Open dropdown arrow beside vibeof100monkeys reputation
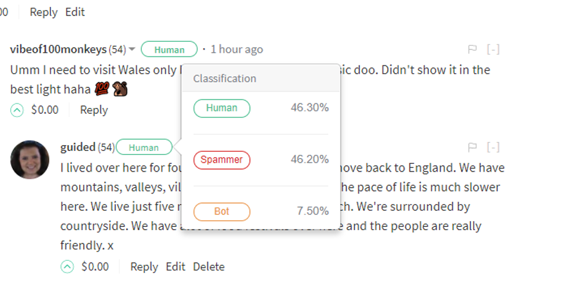The height and width of the screenshot is (302, 577). pyautogui.click(x=132, y=49)
